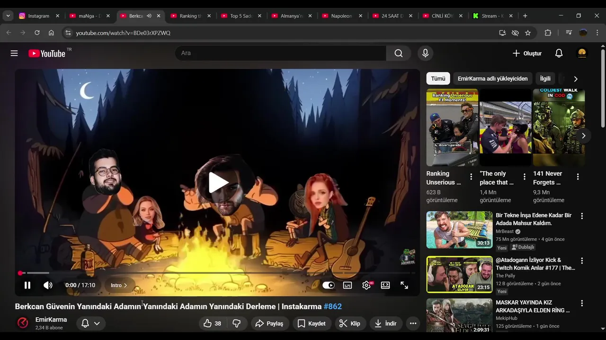Click the Oluştur create button

point(527,53)
